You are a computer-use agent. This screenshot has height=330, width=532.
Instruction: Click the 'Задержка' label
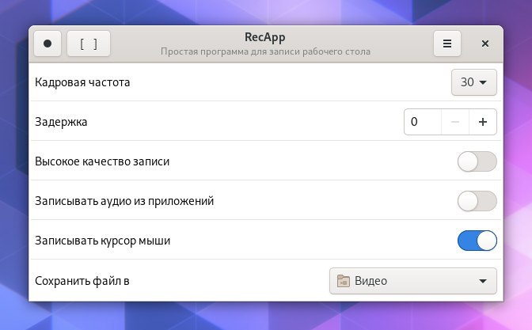click(x=61, y=122)
